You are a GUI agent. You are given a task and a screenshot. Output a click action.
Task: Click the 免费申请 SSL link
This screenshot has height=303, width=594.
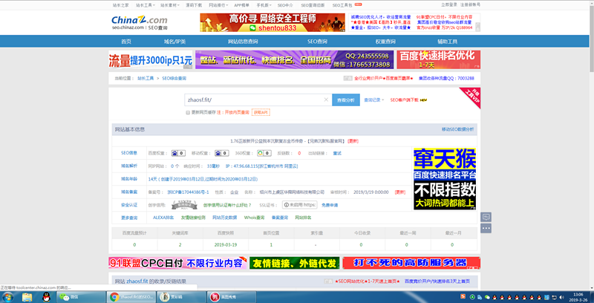tap(330, 205)
